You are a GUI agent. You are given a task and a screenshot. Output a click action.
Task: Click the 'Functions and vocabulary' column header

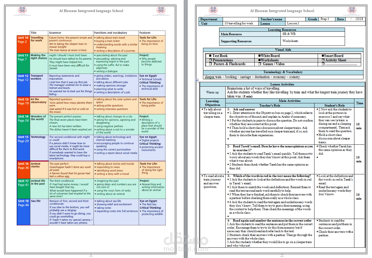116,33
